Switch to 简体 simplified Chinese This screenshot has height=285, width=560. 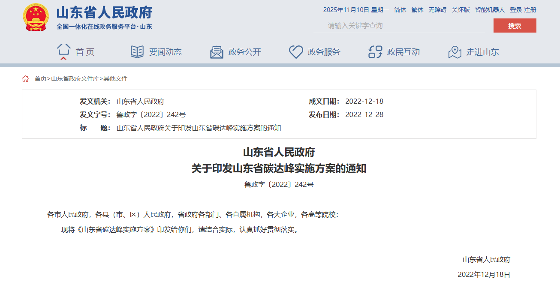(x=400, y=10)
